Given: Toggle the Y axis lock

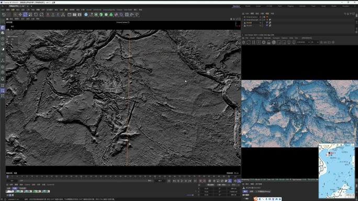Looking at the screenshot, I should [x=53, y=15].
